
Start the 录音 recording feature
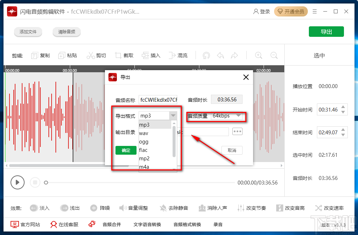218,224
